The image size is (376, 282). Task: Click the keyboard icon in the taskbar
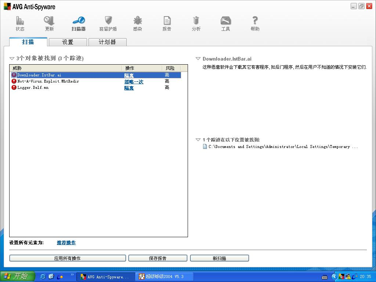pos(325,277)
